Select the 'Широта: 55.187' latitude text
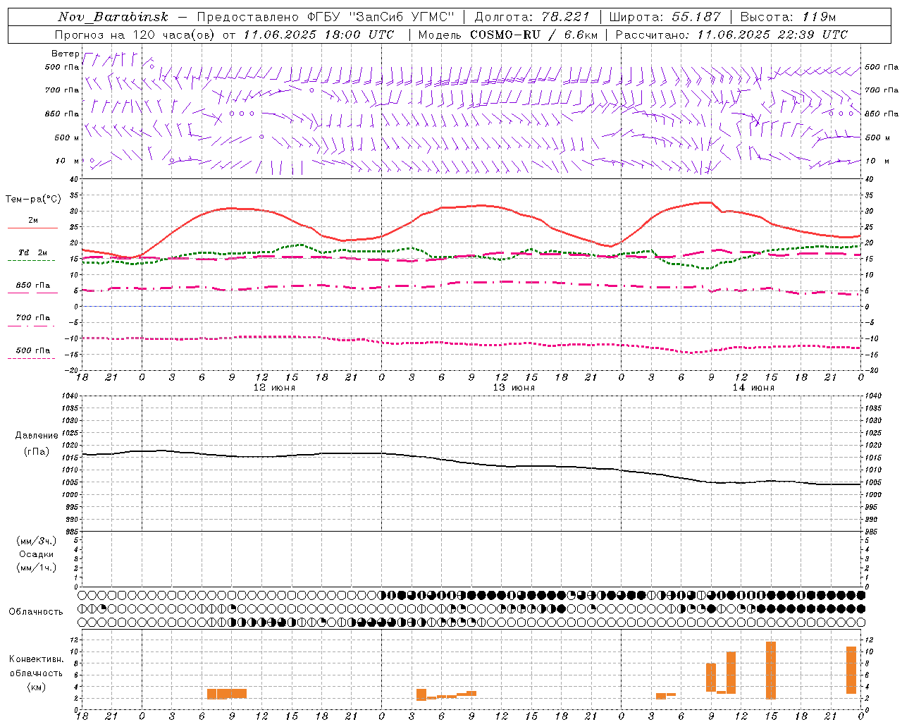Image resolution: width=902 pixels, height=722 pixels. (665, 17)
